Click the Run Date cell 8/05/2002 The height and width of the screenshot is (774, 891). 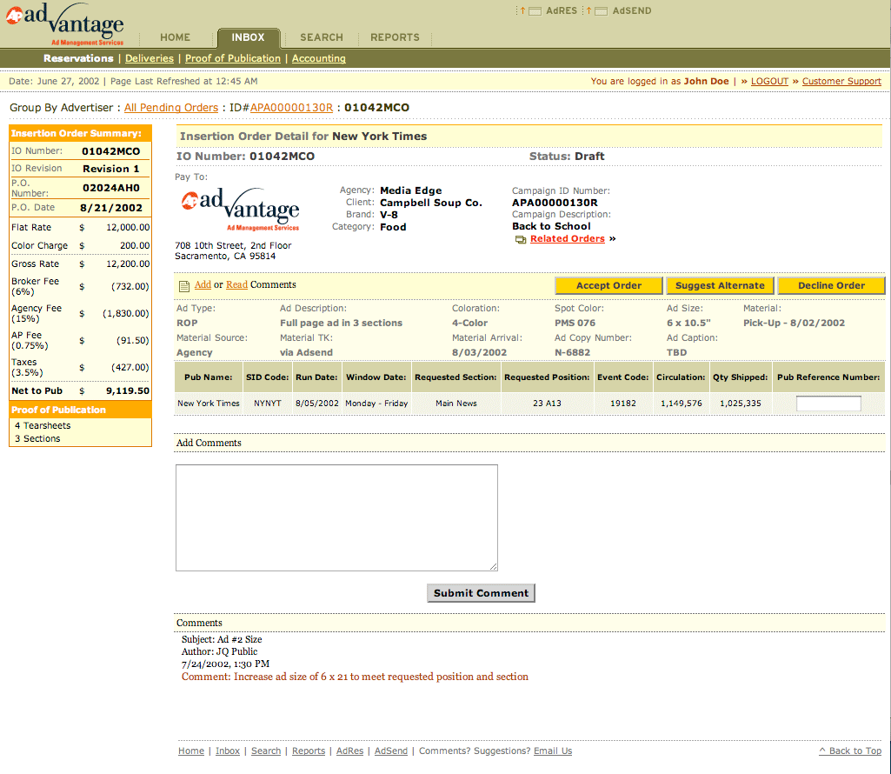316,404
